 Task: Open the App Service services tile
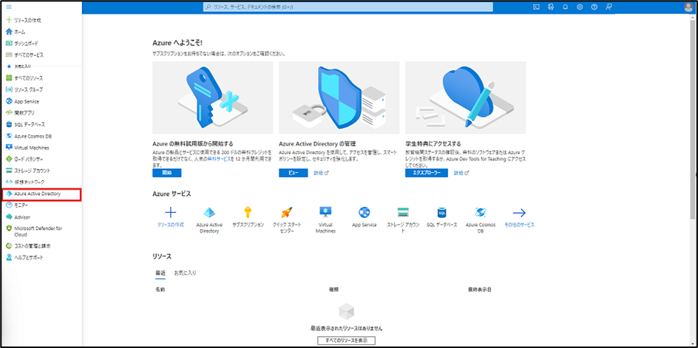[x=364, y=217]
